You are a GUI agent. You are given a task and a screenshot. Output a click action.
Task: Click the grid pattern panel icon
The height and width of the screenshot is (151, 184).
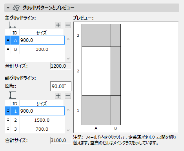click(16, 8)
